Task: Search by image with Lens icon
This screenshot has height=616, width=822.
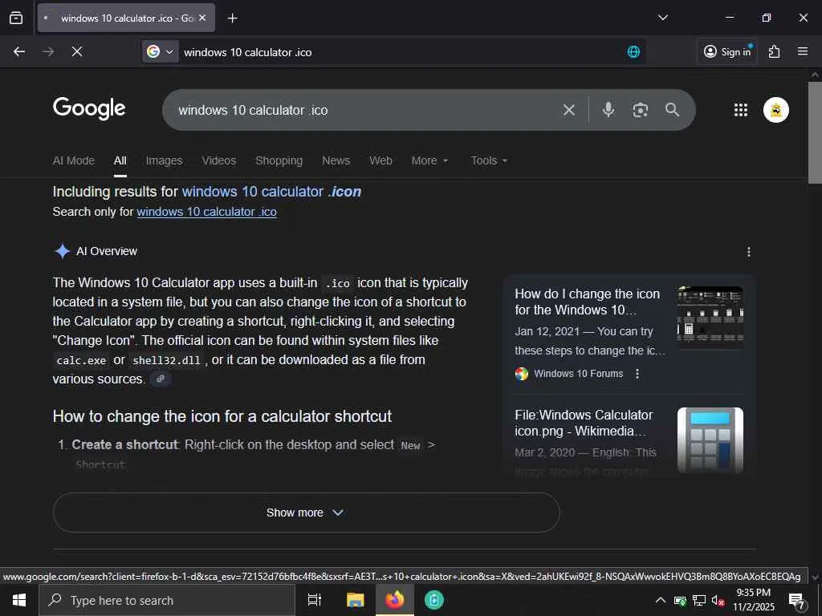Action: 640,110
